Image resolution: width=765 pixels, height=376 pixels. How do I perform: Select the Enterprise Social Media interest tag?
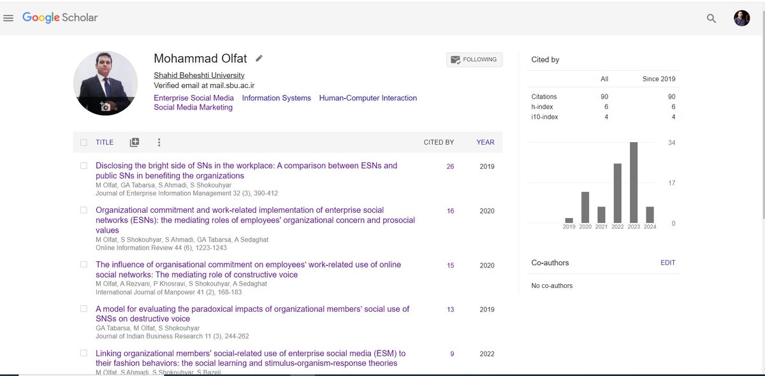tap(193, 98)
